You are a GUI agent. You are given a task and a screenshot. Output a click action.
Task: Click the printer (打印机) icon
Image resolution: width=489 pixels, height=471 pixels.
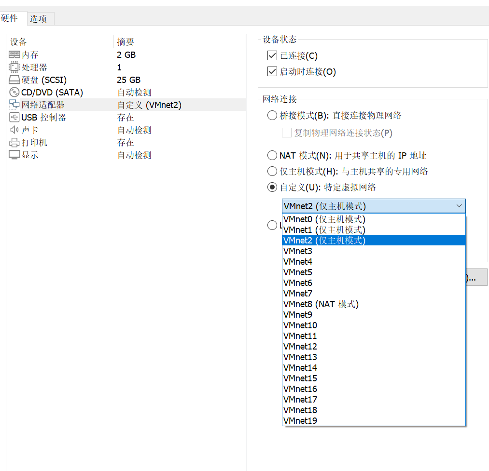click(14, 142)
